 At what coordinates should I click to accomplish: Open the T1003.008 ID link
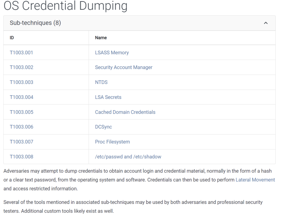(x=21, y=157)
